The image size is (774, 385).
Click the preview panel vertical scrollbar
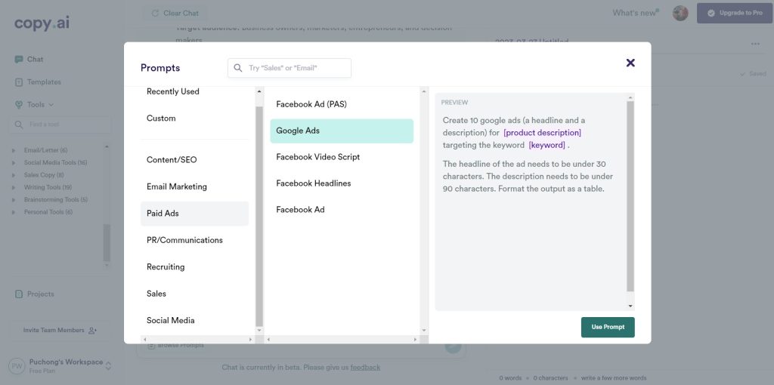pos(630,196)
